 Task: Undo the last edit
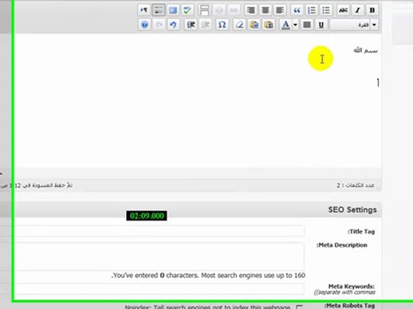point(173,25)
